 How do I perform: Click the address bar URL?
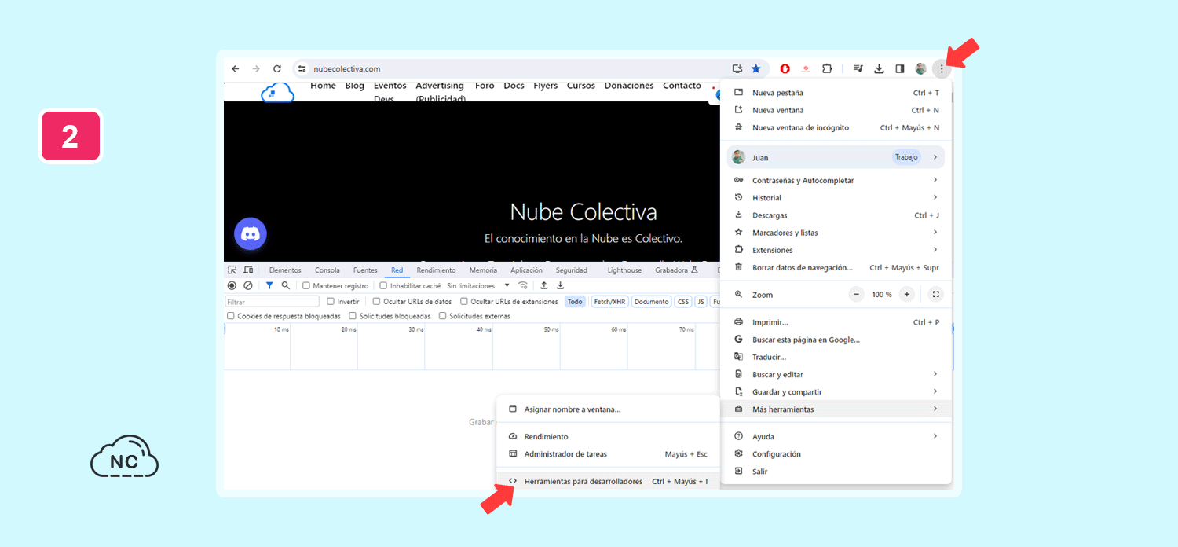click(347, 69)
